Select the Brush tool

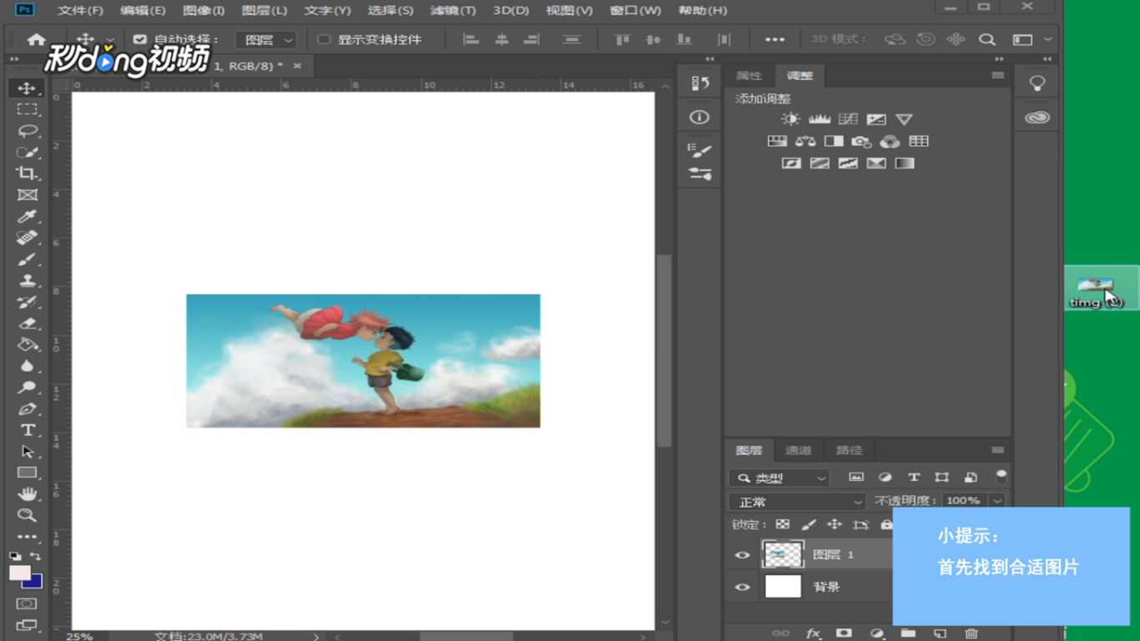pos(27,260)
